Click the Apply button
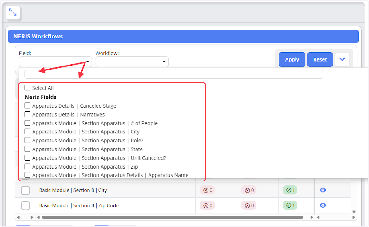The height and width of the screenshot is (227, 369). (x=292, y=59)
